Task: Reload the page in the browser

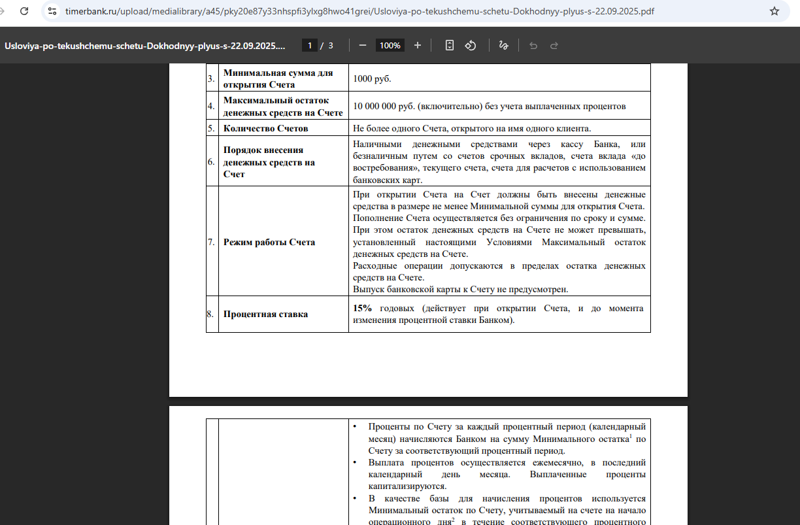Action: (24, 11)
